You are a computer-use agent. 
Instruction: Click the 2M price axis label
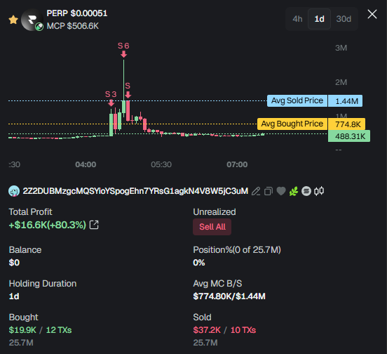(341, 82)
